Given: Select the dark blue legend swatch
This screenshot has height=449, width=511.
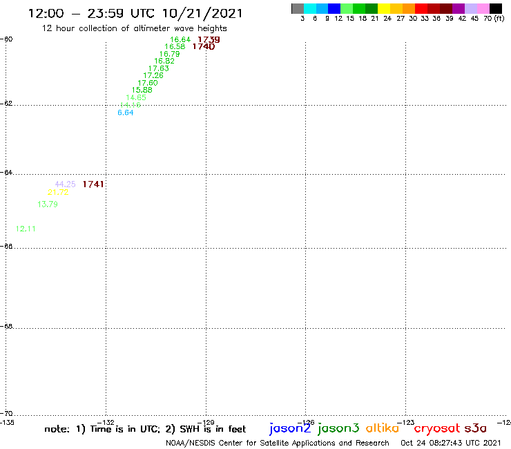Looking at the screenshot, I should (x=334, y=8).
